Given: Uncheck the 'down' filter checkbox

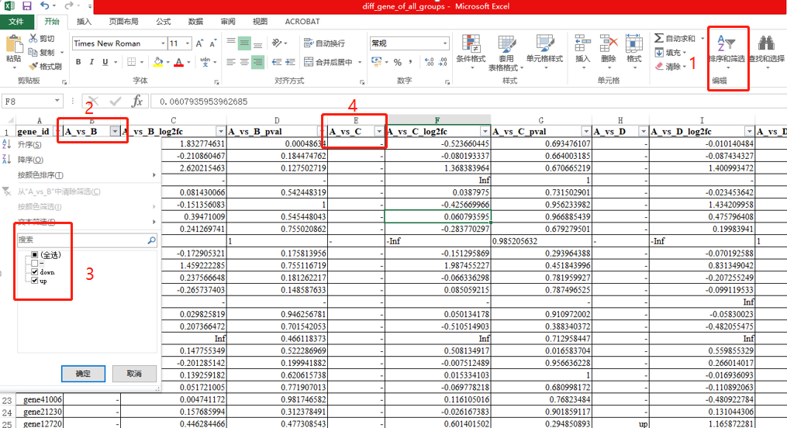Looking at the screenshot, I should tap(35, 272).
